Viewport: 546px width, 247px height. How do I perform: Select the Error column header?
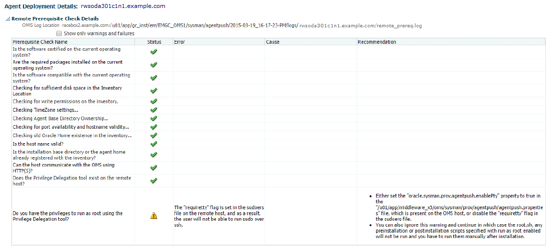click(219, 42)
